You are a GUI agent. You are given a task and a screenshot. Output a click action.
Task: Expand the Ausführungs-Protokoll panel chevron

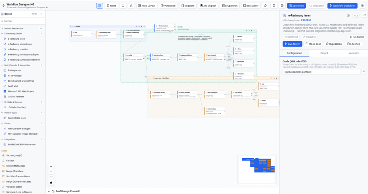(x=49, y=191)
